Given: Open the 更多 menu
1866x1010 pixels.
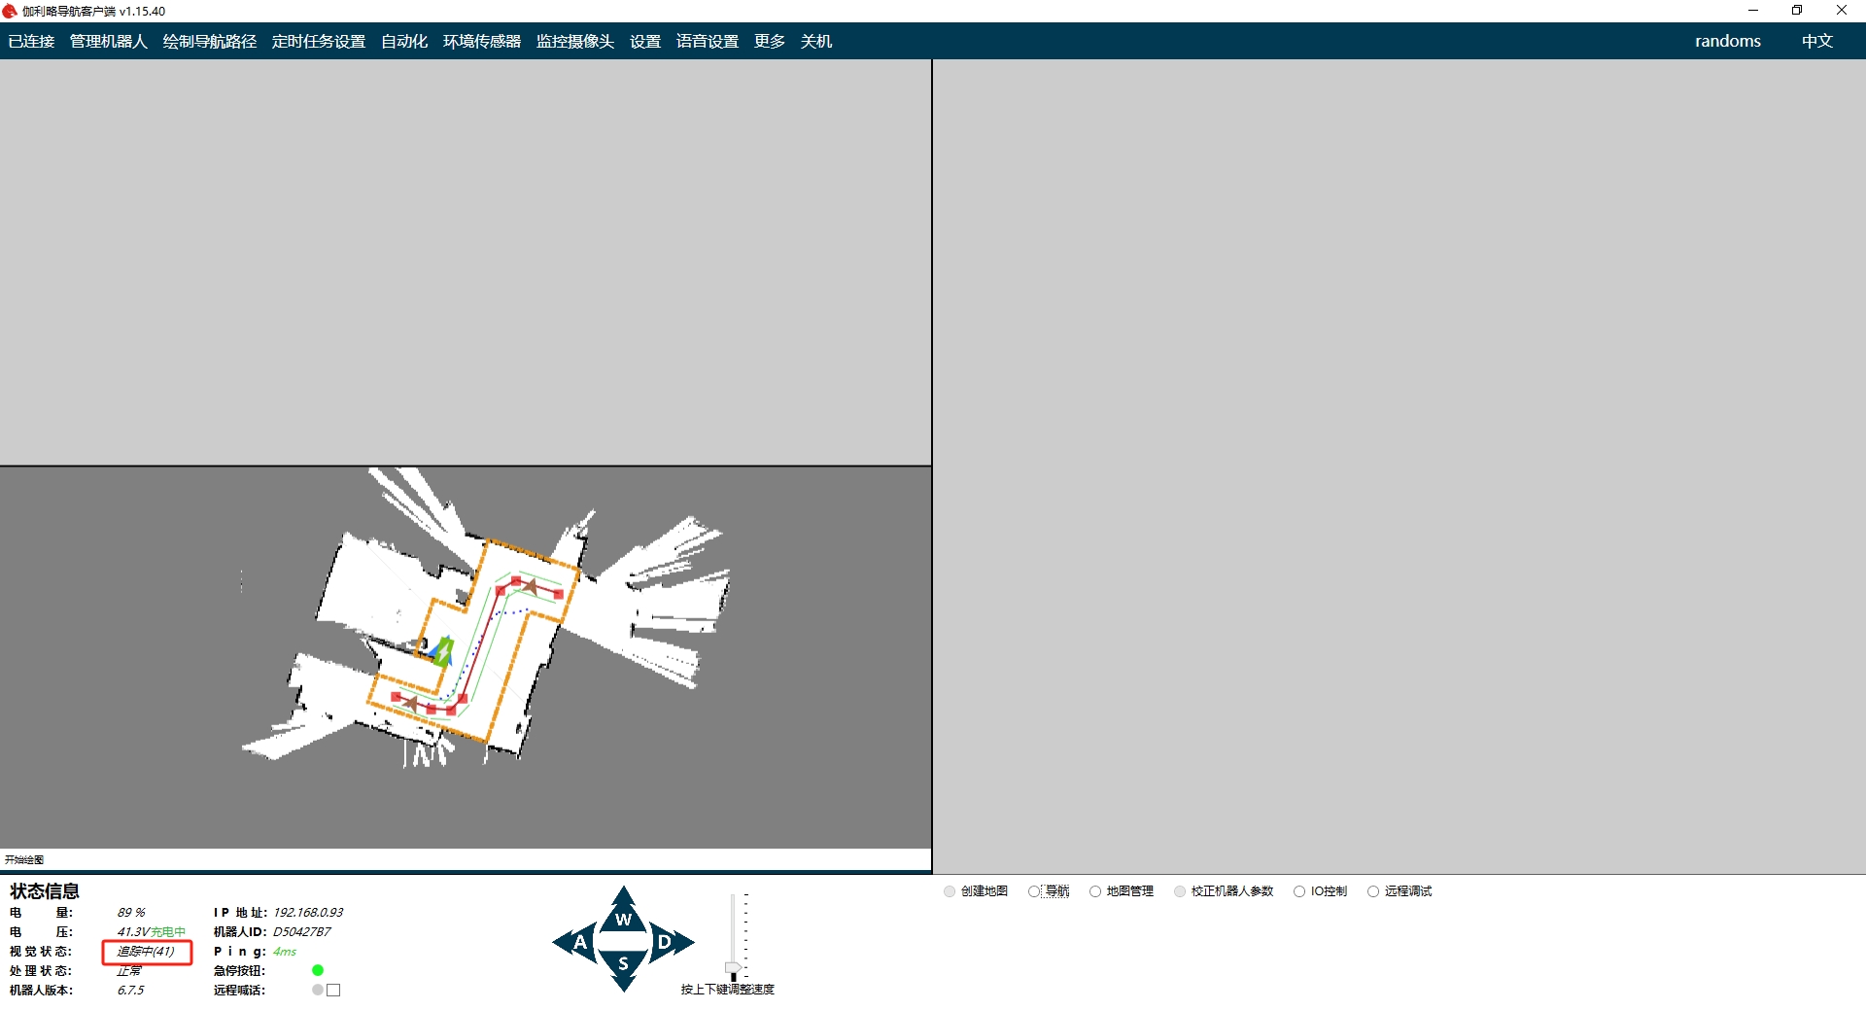Looking at the screenshot, I should pos(769,41).
